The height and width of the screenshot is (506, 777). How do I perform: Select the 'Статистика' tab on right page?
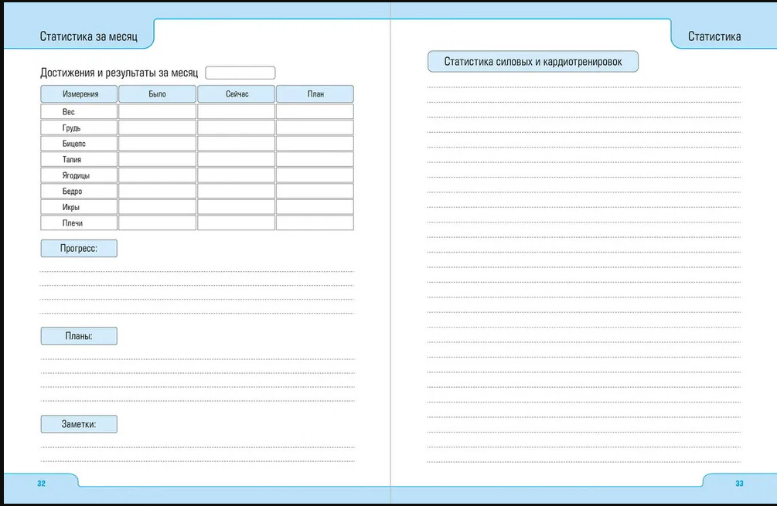714,36
